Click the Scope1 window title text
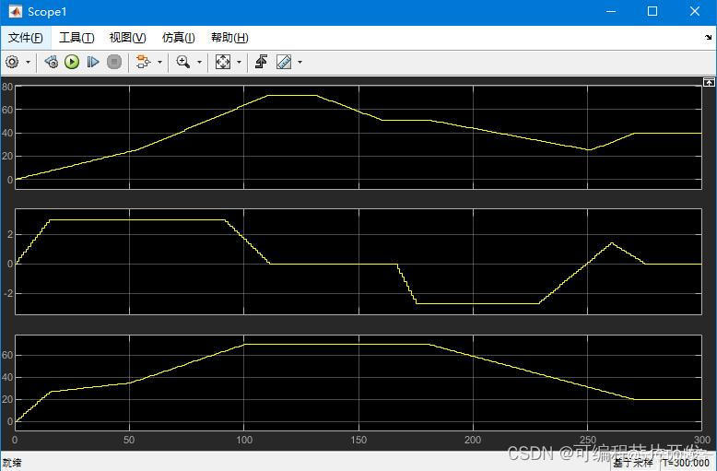The height and width of the screenshot is (471, 717). (x=47, y=11)
